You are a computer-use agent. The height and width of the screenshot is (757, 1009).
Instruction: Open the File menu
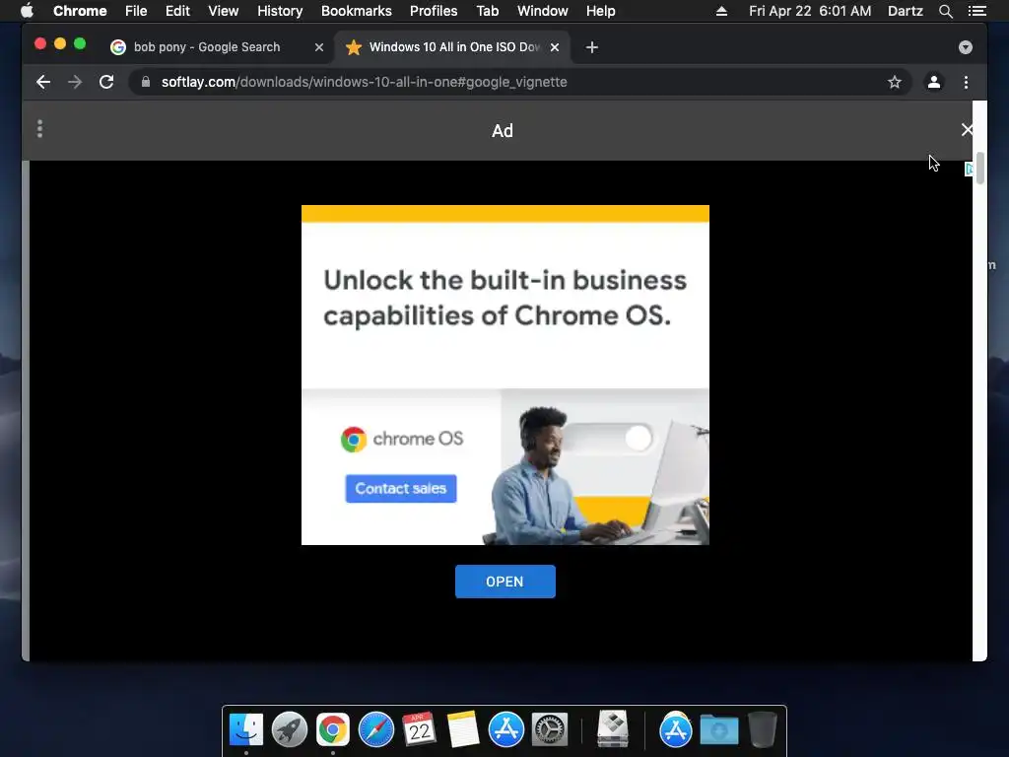(x=136, y=11)
